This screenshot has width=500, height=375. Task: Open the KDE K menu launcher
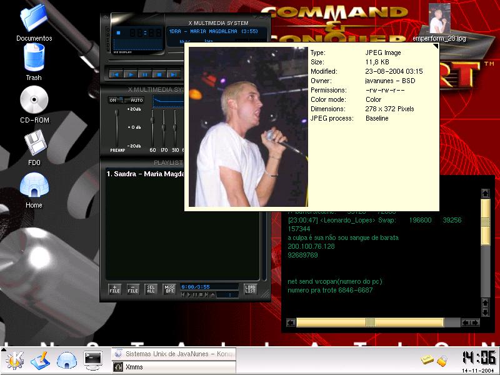(x=14, y=361)
